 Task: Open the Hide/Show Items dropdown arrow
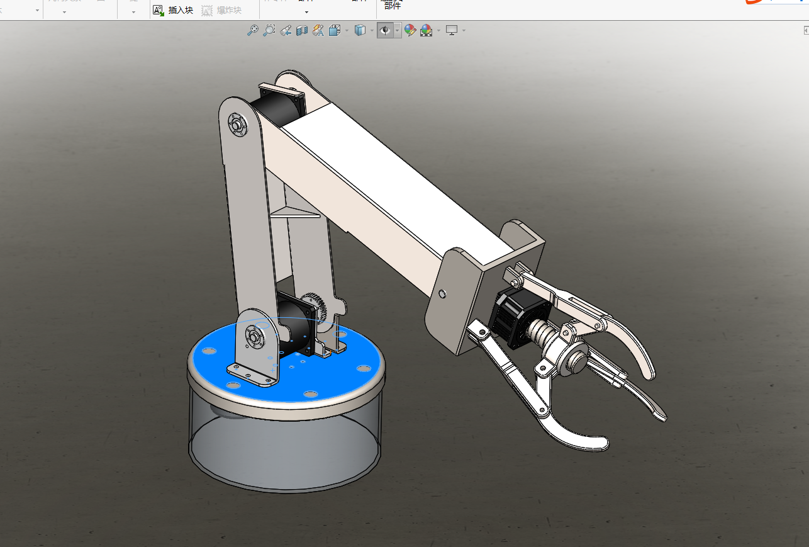[x=398, y=31]
